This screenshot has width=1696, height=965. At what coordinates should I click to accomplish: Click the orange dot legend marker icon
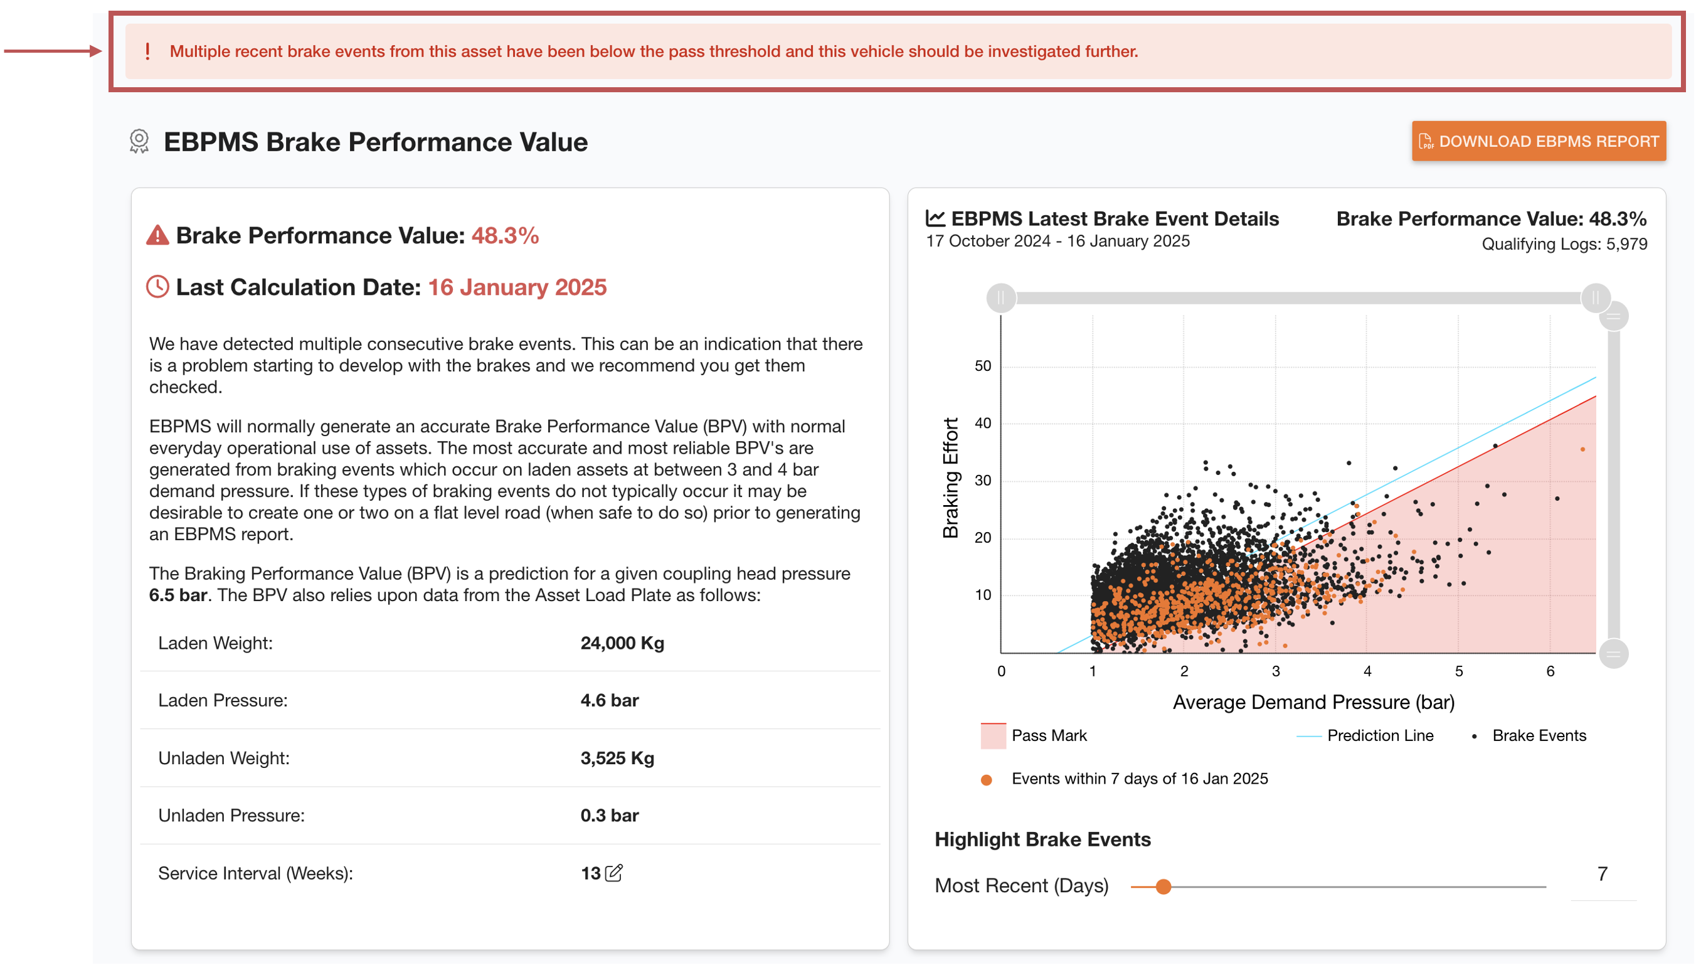coord(987,779)
